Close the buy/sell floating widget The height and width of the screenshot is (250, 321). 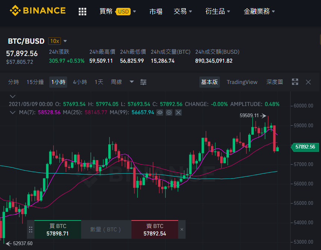(x=182, y=229)
